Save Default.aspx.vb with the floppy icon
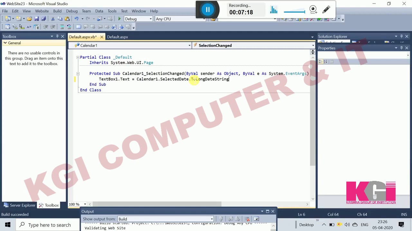Screen dimensions: 412x231 click(36, 19)
